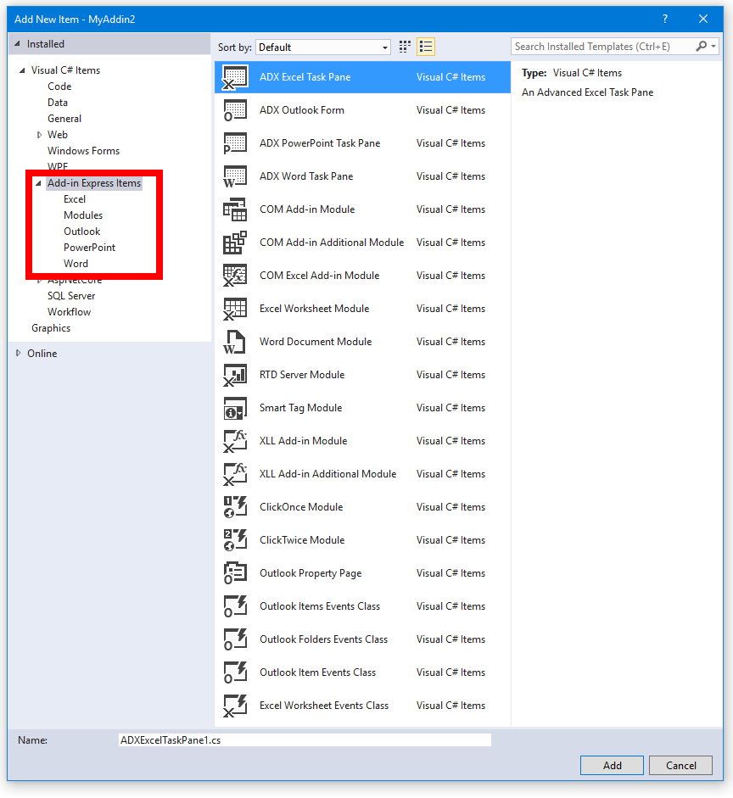Click the Outlook Item Events Class icon

click(235, 672)
